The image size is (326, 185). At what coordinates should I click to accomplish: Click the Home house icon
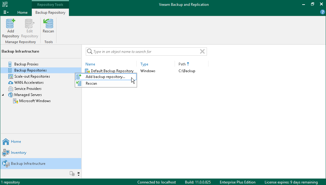point(5,142)
